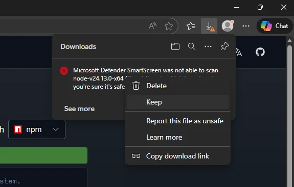Select Copy download link

click(x=177, y=156)
